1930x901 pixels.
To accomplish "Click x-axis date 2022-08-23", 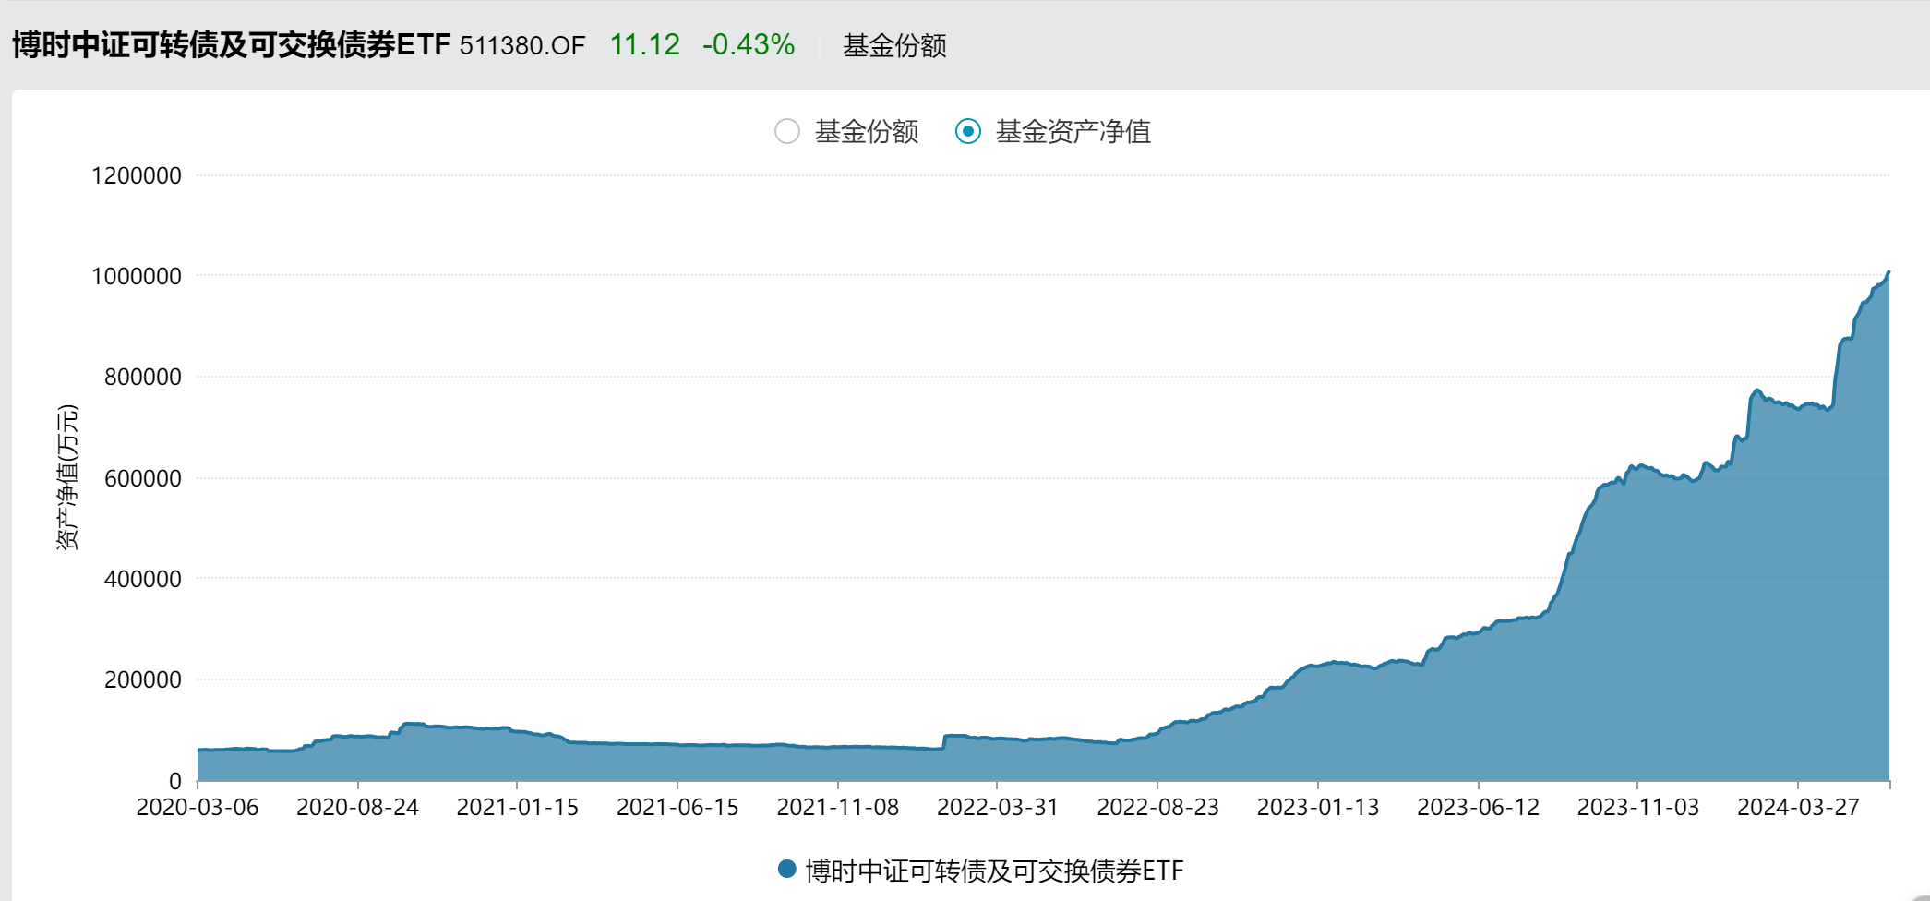I will click(x=1157, y=807).
